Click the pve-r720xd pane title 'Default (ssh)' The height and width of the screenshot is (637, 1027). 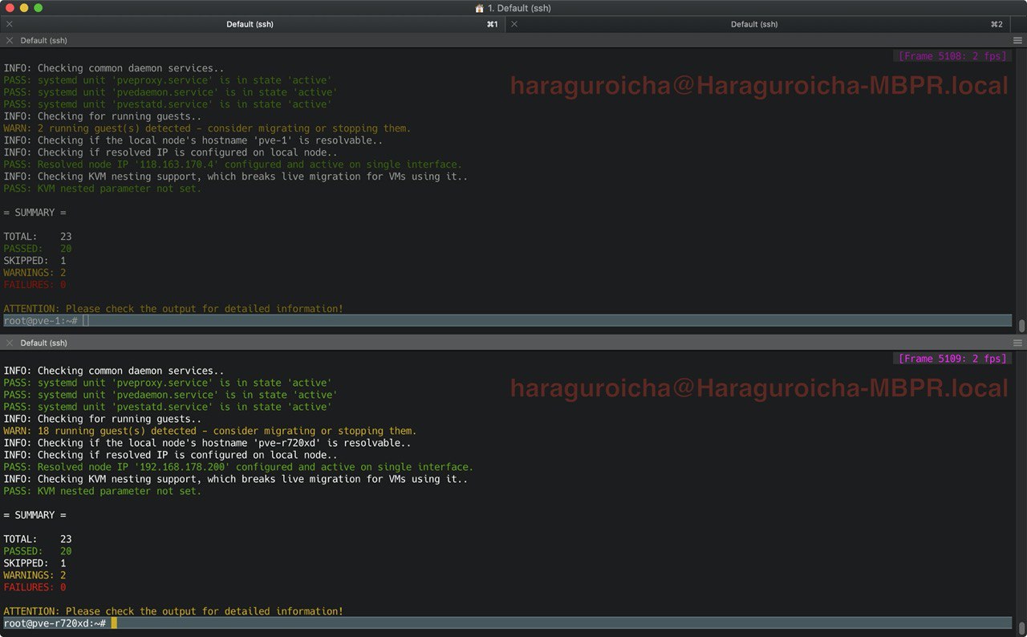43,343
